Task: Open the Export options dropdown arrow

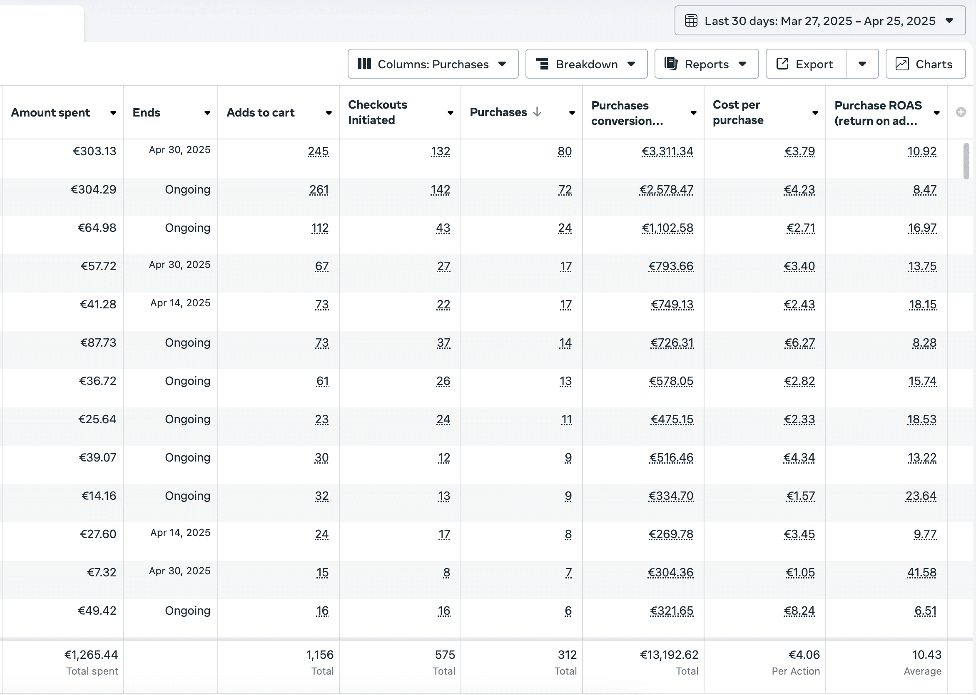Action: (x=862, y=64)
